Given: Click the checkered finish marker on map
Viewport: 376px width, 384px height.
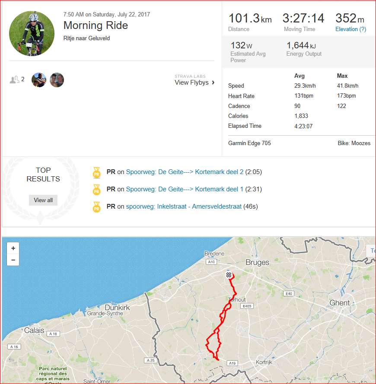Looking at the screenshot, I should tap(229, 275).
